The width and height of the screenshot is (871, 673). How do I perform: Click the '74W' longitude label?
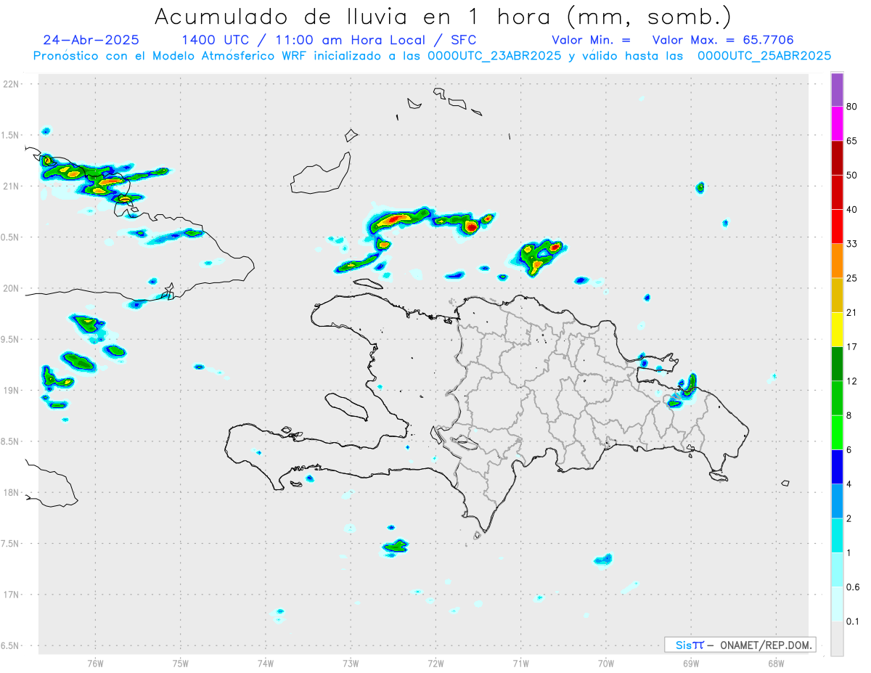pyautogui.click(x=266, y=663)
